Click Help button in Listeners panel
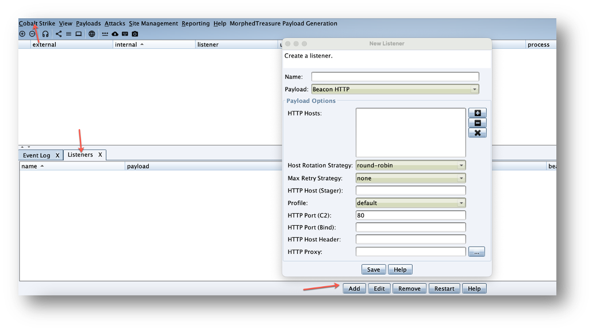The image size is (592, 331). coord(474,288)
